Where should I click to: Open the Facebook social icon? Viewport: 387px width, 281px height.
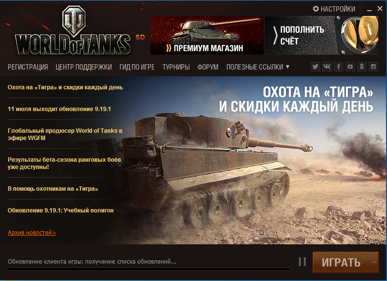tap(338, 67)
